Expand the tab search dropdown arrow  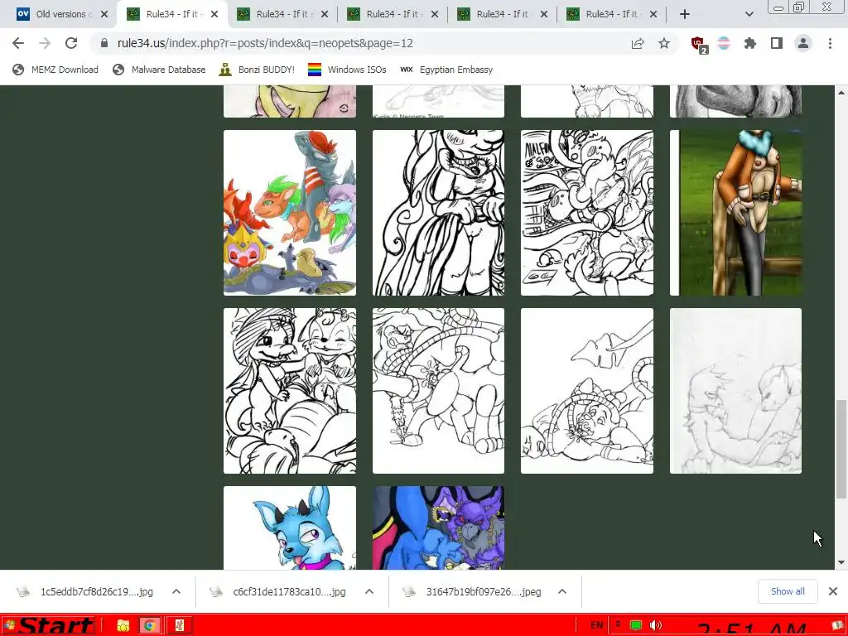coord(749,14)
